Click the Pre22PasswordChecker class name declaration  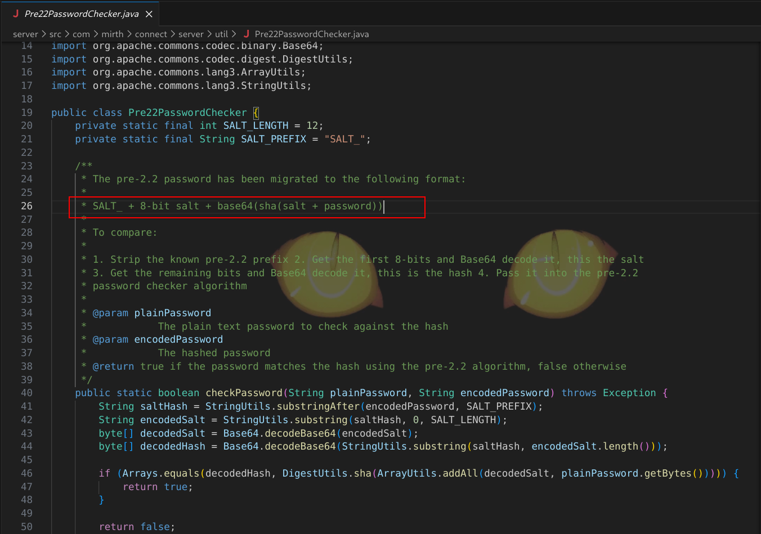[x=187, y=113]
